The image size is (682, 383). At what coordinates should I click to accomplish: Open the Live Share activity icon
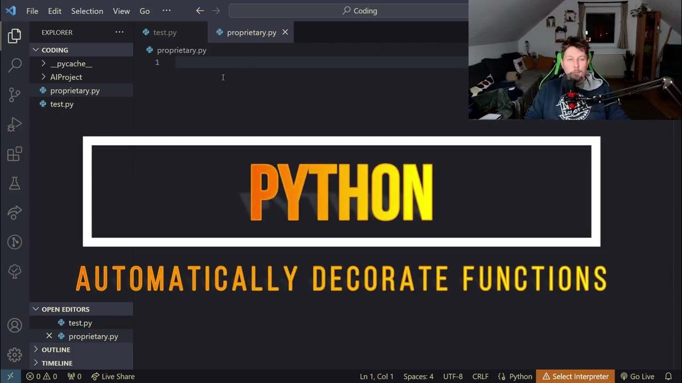click(x=14, y=213)
